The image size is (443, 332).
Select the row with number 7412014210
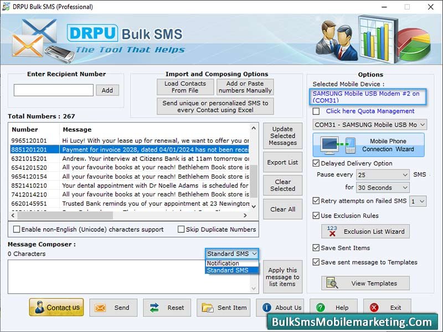(130, 195)
